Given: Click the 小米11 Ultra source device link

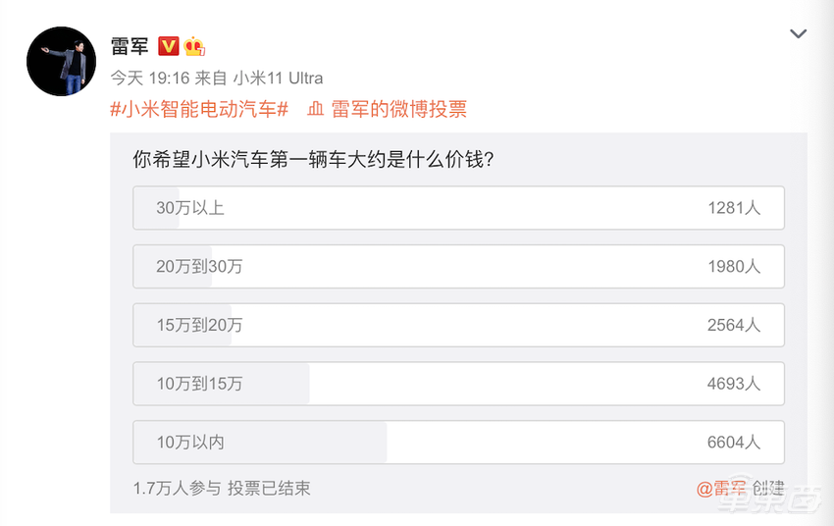Looking at the screenshot, I should 278,78.
